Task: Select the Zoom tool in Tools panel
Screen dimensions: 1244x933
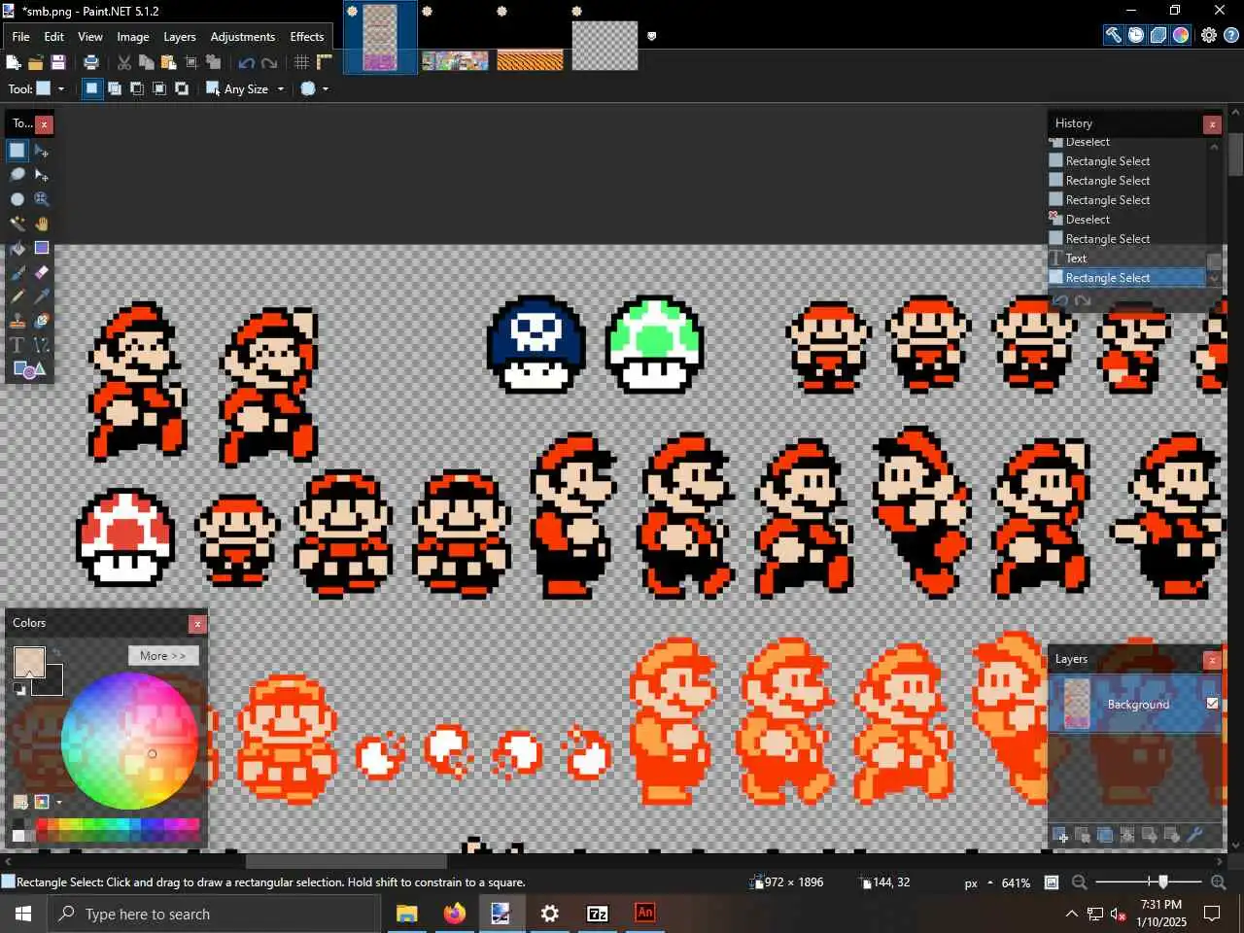Action: click(42, 199)
